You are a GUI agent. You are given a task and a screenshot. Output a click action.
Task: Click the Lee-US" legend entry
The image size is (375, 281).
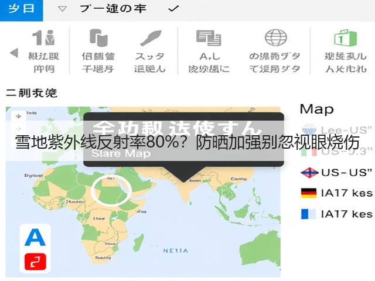(337, 130)
